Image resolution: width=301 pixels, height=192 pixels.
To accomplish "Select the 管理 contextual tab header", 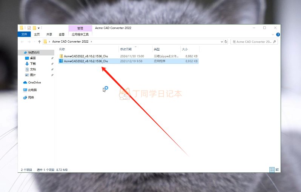I will point(80,28).
